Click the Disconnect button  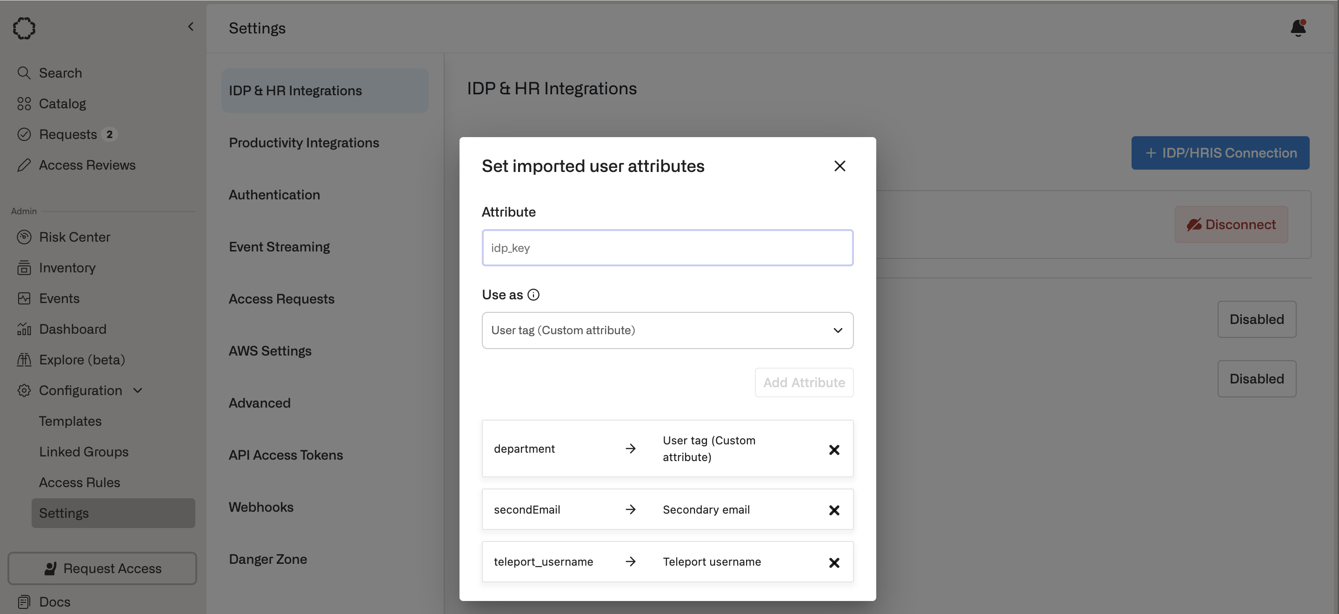click(x=1231, y=224)
